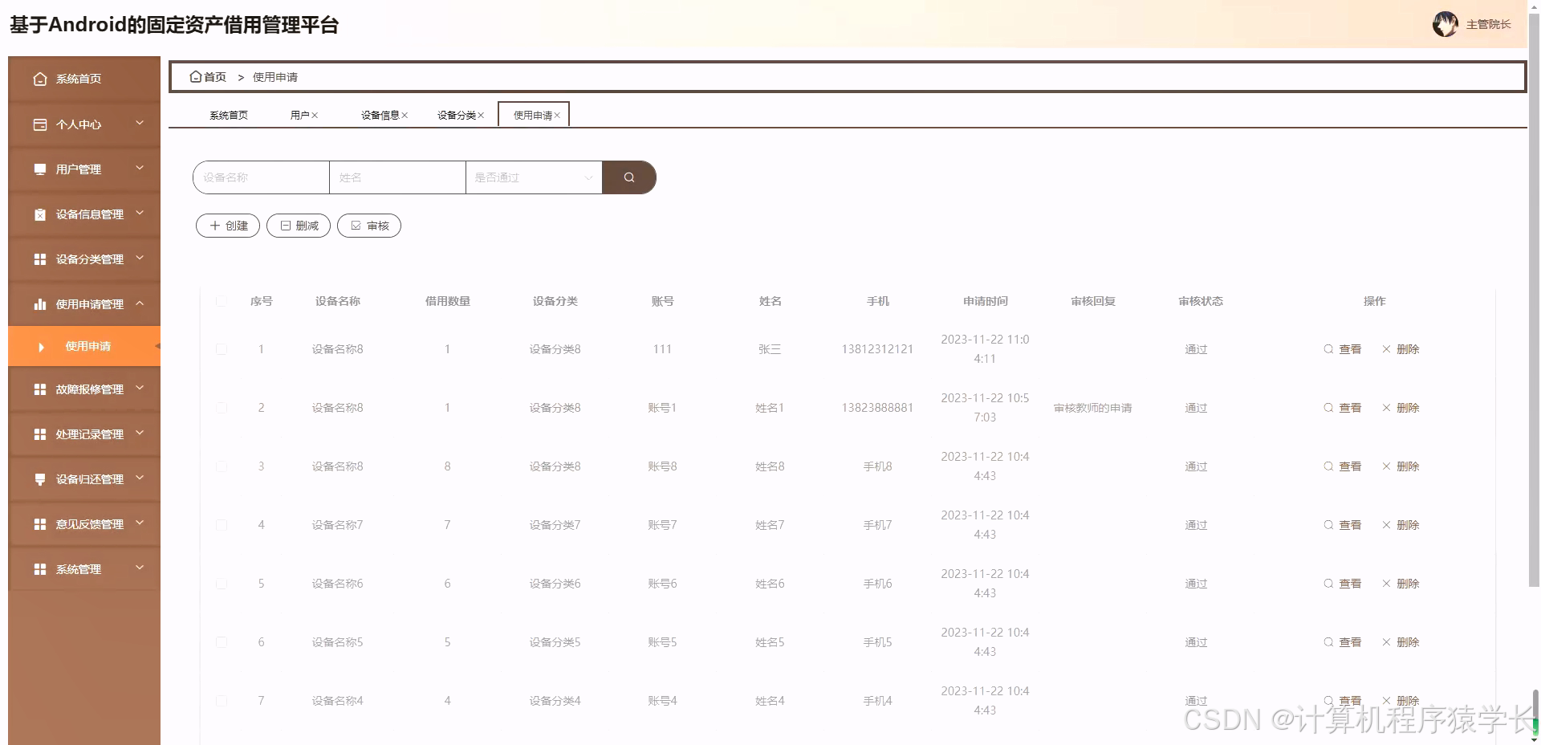Open the 是否通过 dropdown
Viewport: 1541px width, 745px height.
532,177
